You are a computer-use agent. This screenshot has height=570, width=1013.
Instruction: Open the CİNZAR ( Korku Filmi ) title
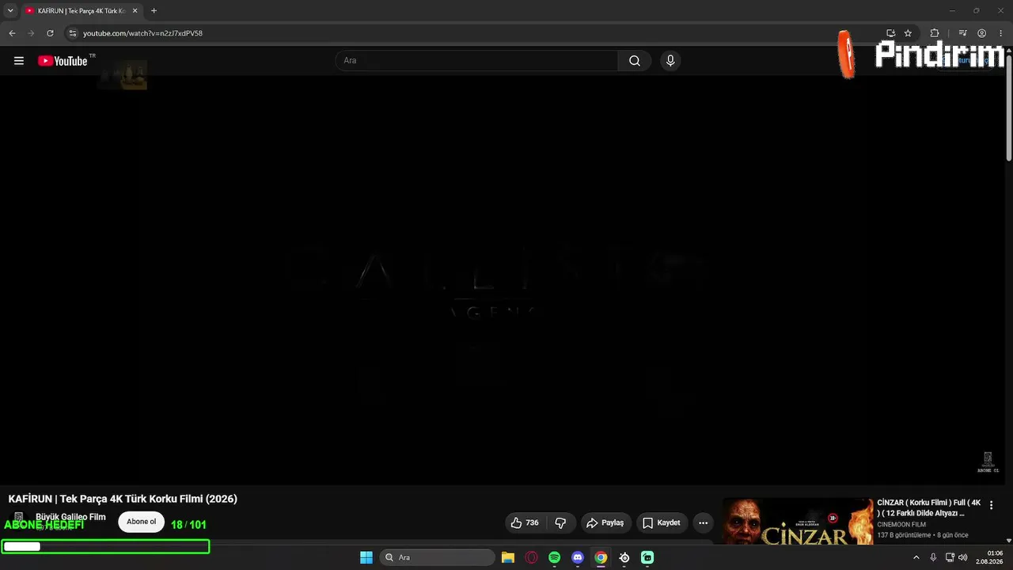[929, 507]
